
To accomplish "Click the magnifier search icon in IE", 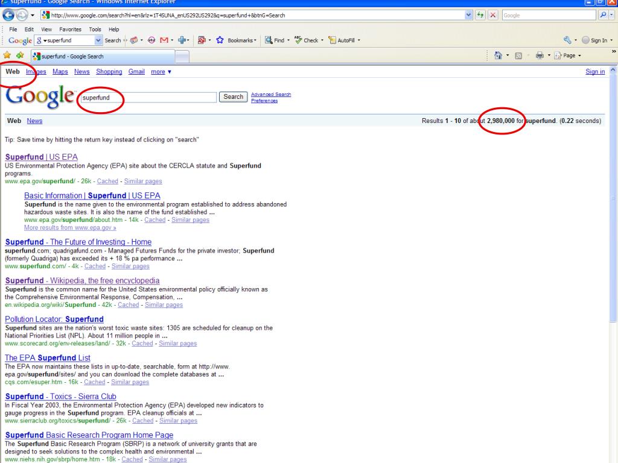I will point(603,15).
